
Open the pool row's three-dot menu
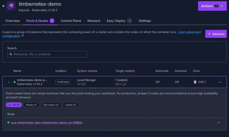coord(220,82)
